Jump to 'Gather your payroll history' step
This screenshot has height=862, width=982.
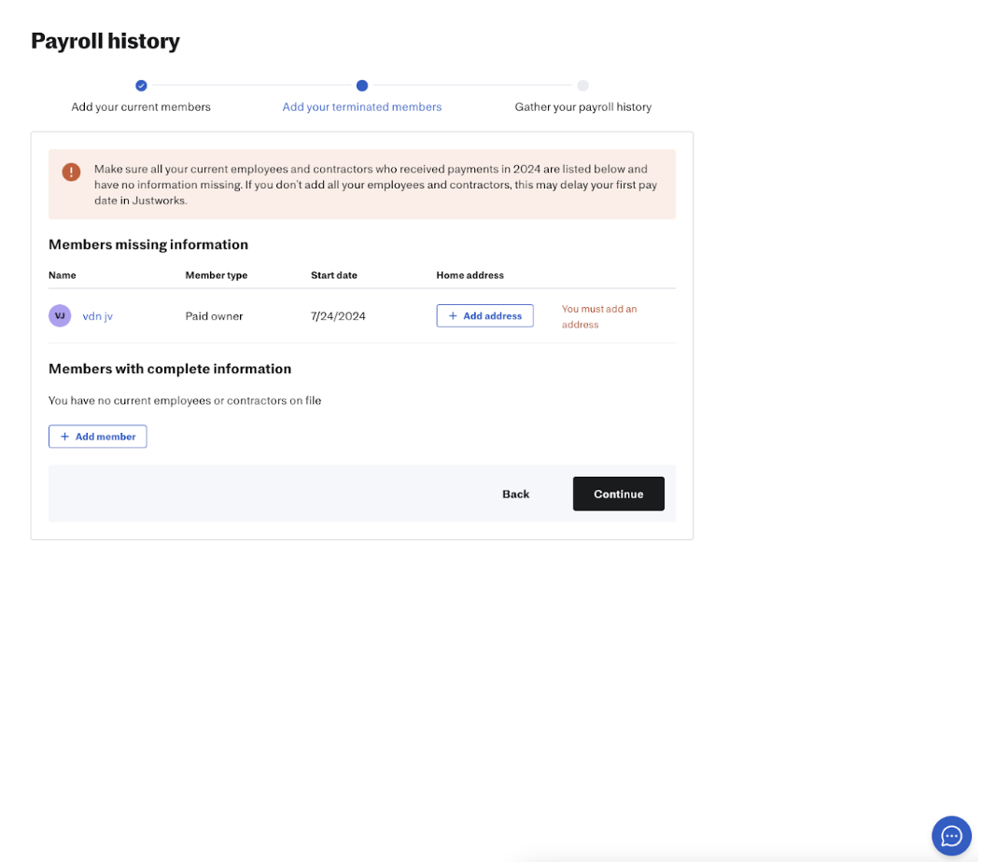coord(582,107)
